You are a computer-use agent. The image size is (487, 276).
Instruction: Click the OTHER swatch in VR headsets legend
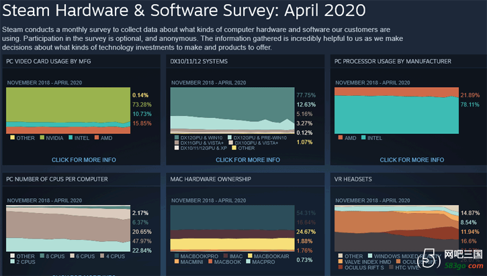pyautogui.click(x=341, y=256)
